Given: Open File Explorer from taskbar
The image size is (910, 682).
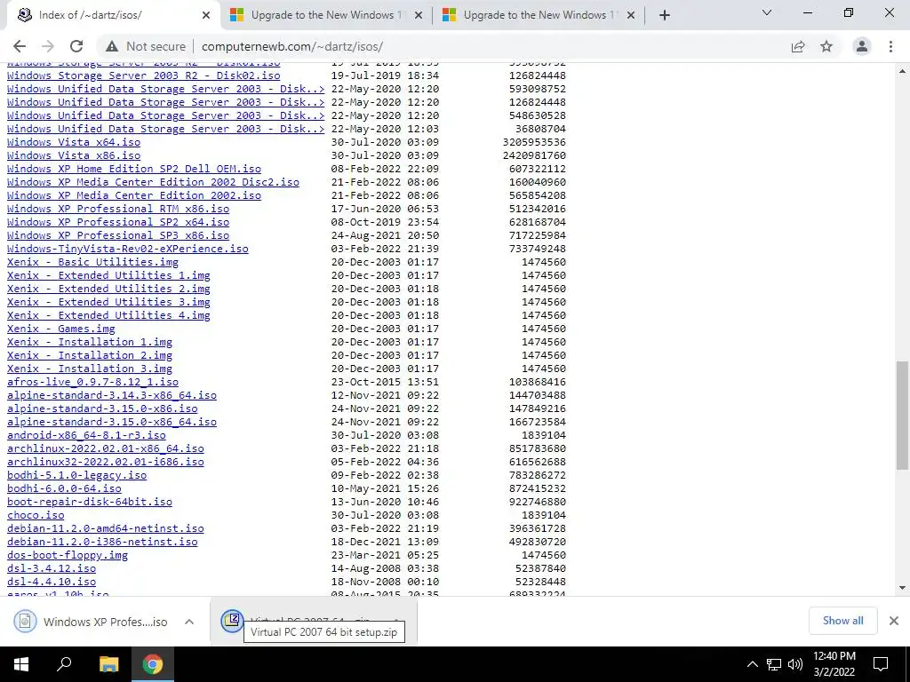Looking at the screenshot, I should click(108, 664).
